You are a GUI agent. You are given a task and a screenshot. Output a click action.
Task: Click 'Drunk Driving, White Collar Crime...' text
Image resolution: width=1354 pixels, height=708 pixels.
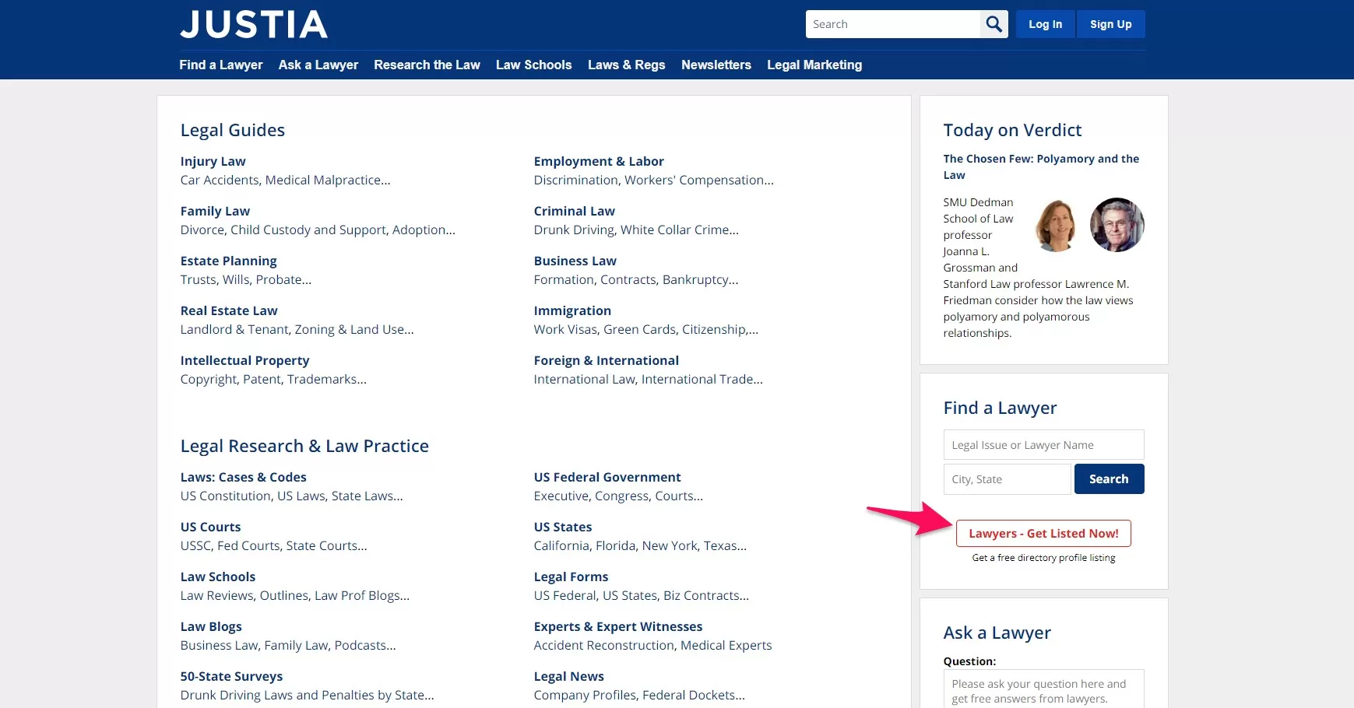click(x=636, y=230)
